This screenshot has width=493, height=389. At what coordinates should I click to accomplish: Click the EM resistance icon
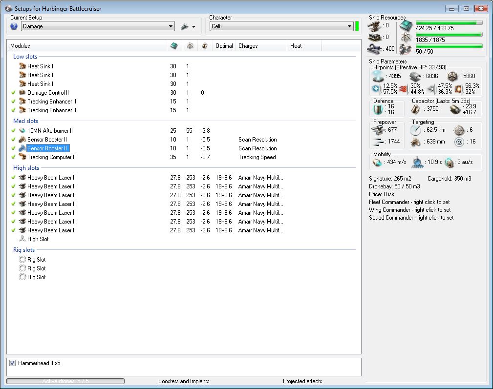click(x=376, y=89)
